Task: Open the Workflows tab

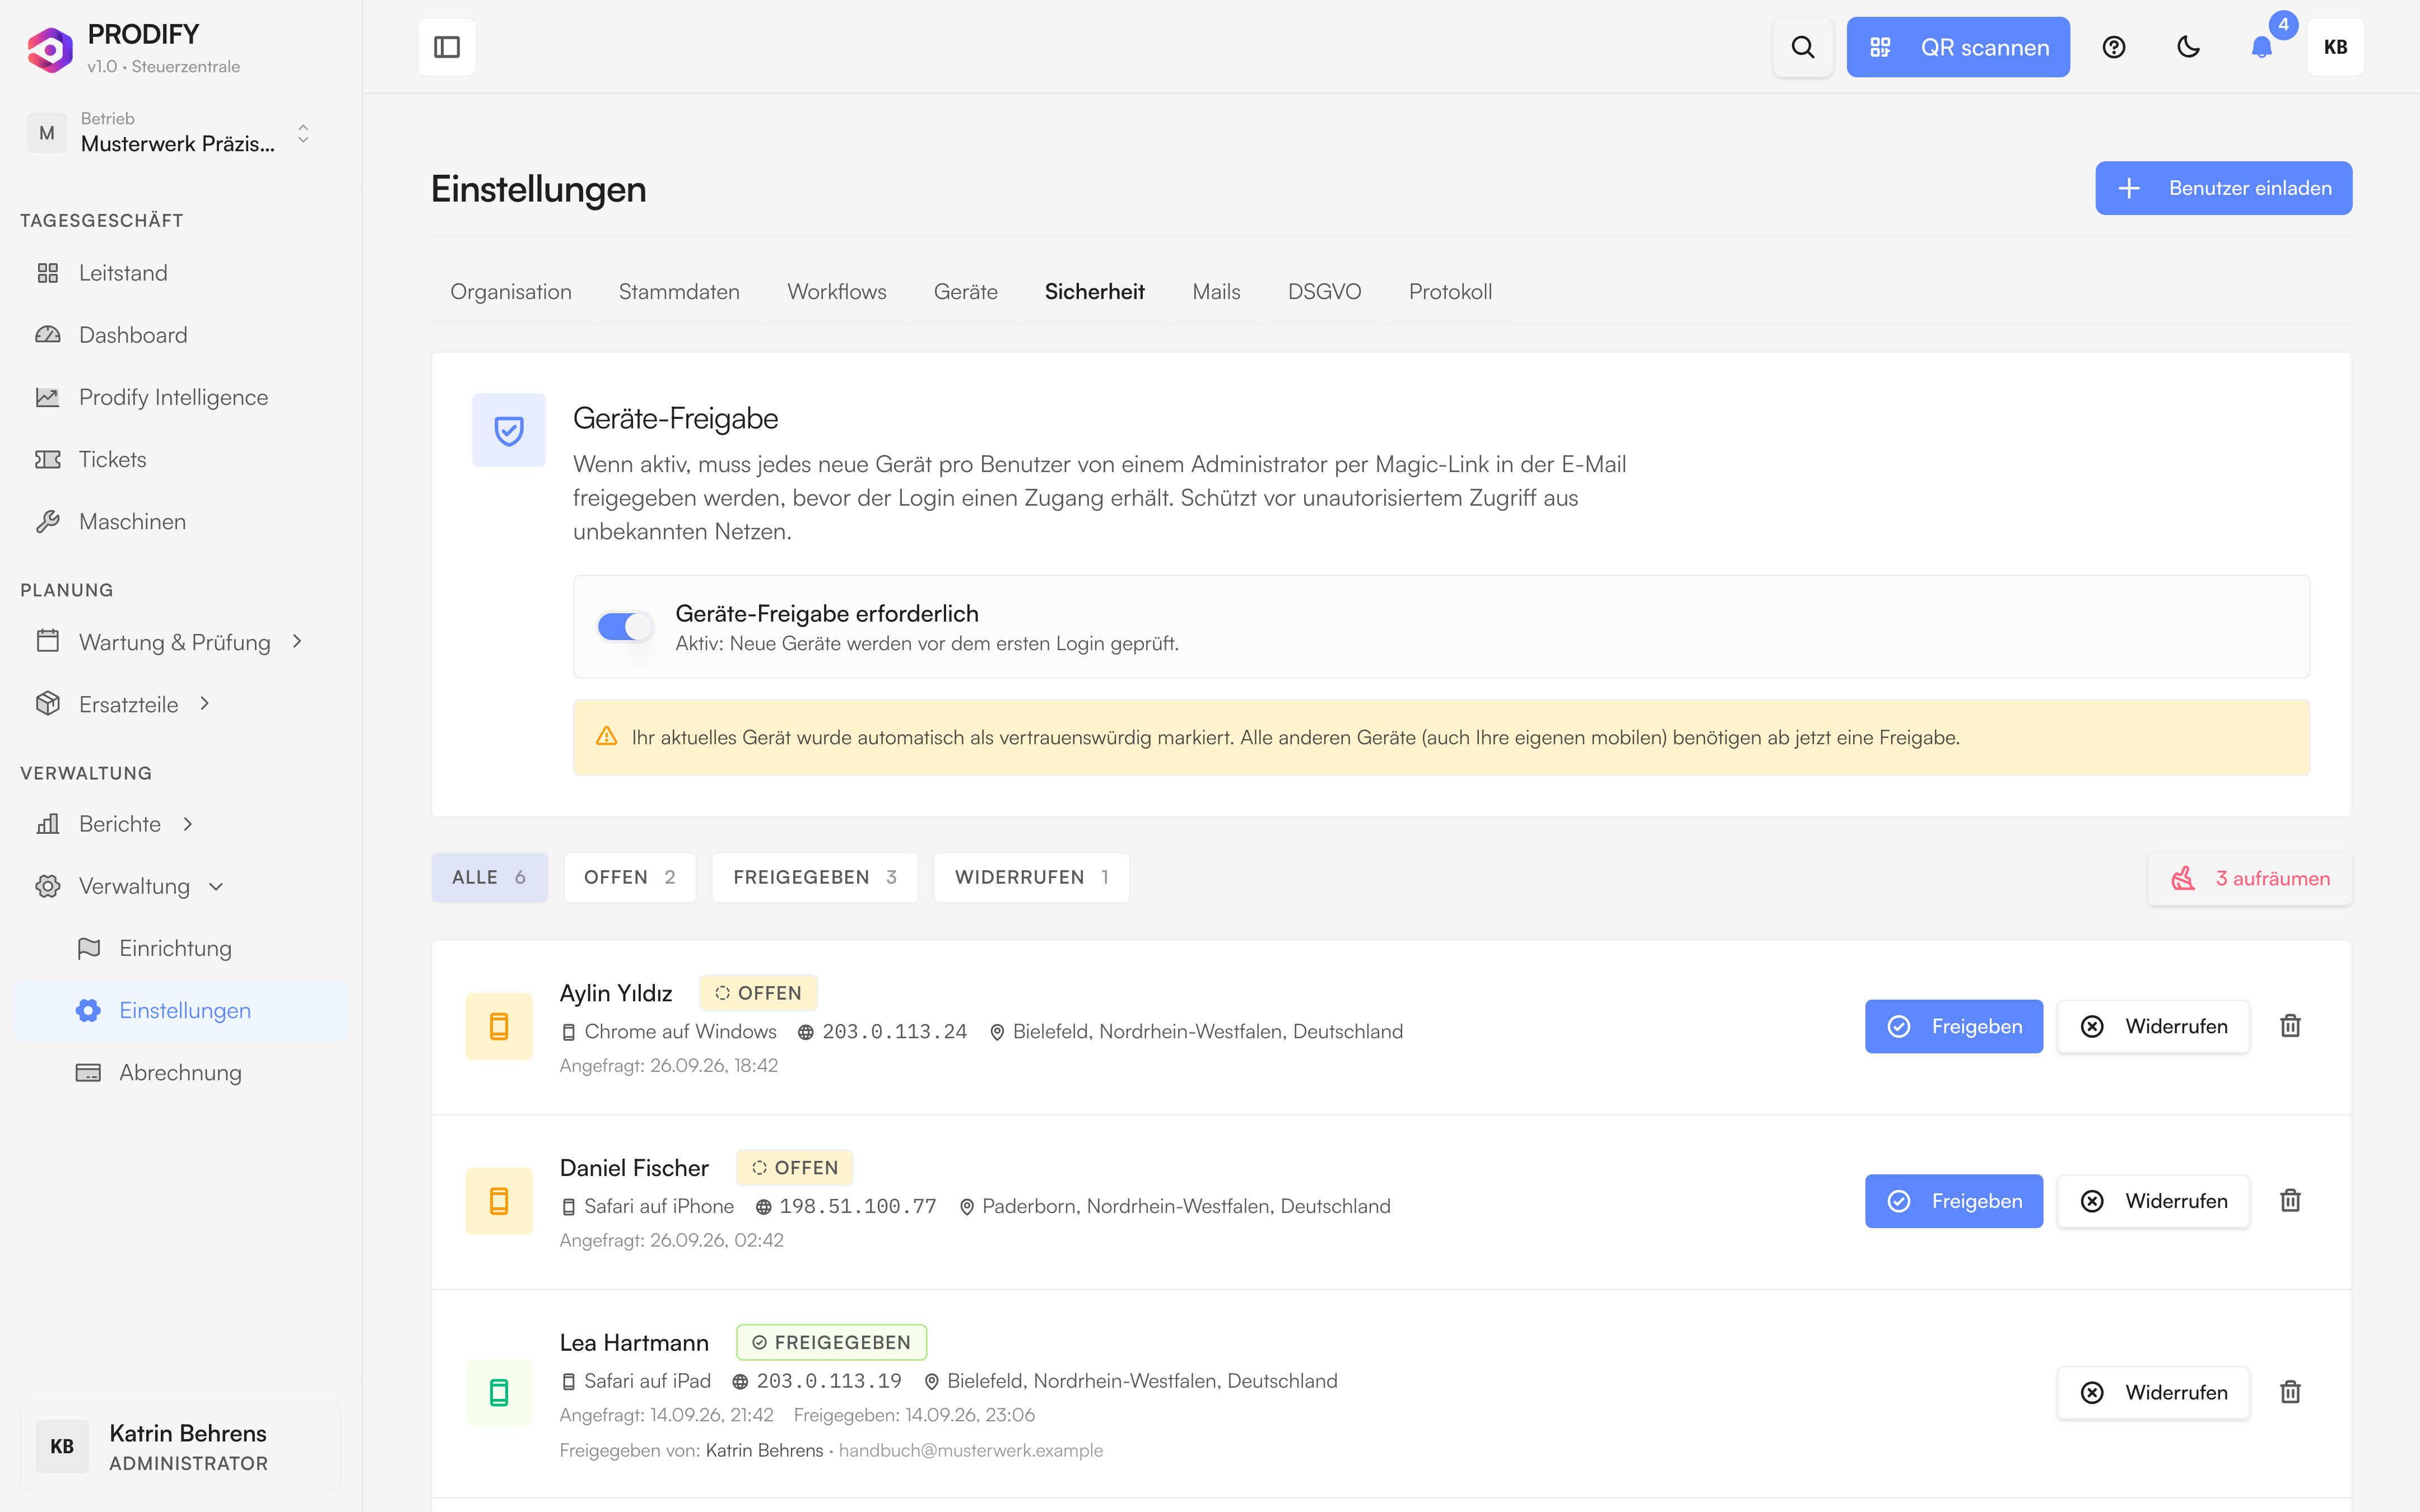Action: 836,292
